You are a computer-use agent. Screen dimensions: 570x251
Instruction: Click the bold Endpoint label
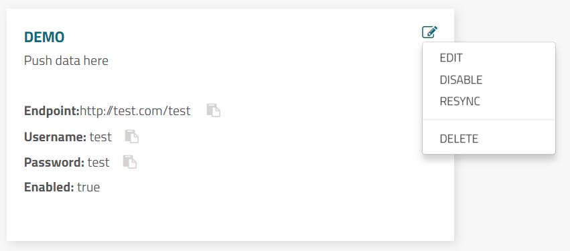pos(52,110)
